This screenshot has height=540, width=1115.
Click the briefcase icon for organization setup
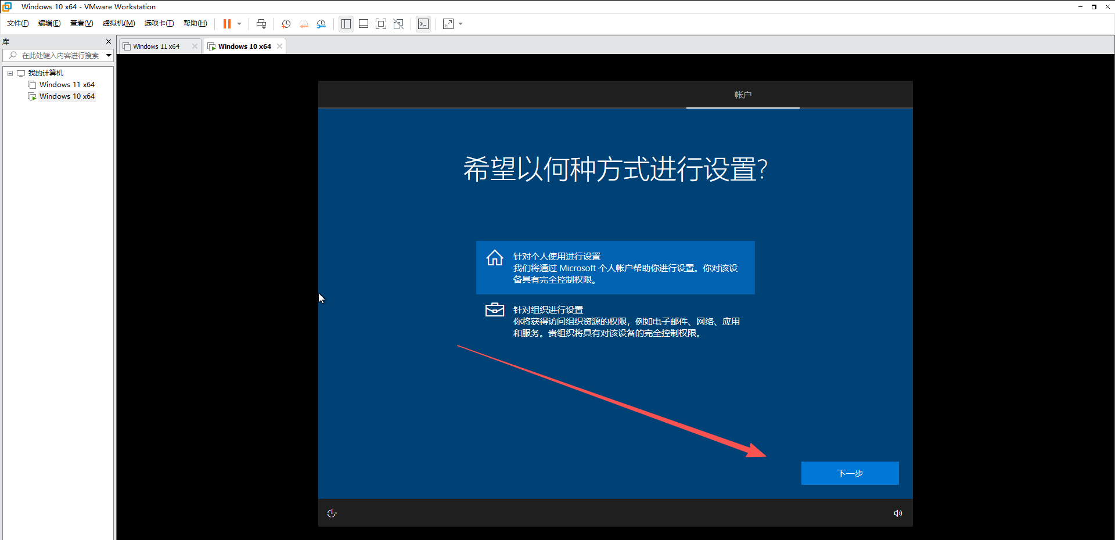[x=495, y=309]
